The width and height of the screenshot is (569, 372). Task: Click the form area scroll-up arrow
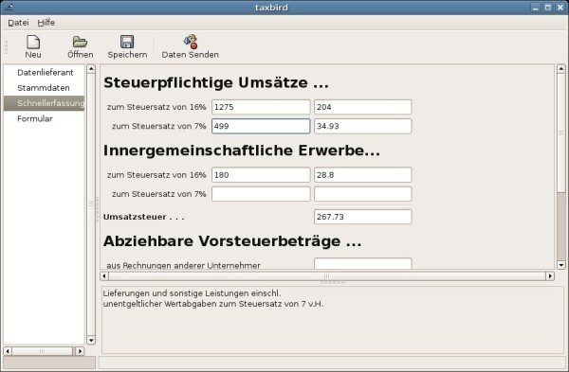click(x=561, y=69)
